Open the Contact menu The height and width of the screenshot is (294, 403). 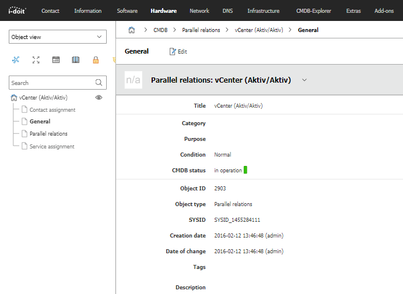point(50,11)
